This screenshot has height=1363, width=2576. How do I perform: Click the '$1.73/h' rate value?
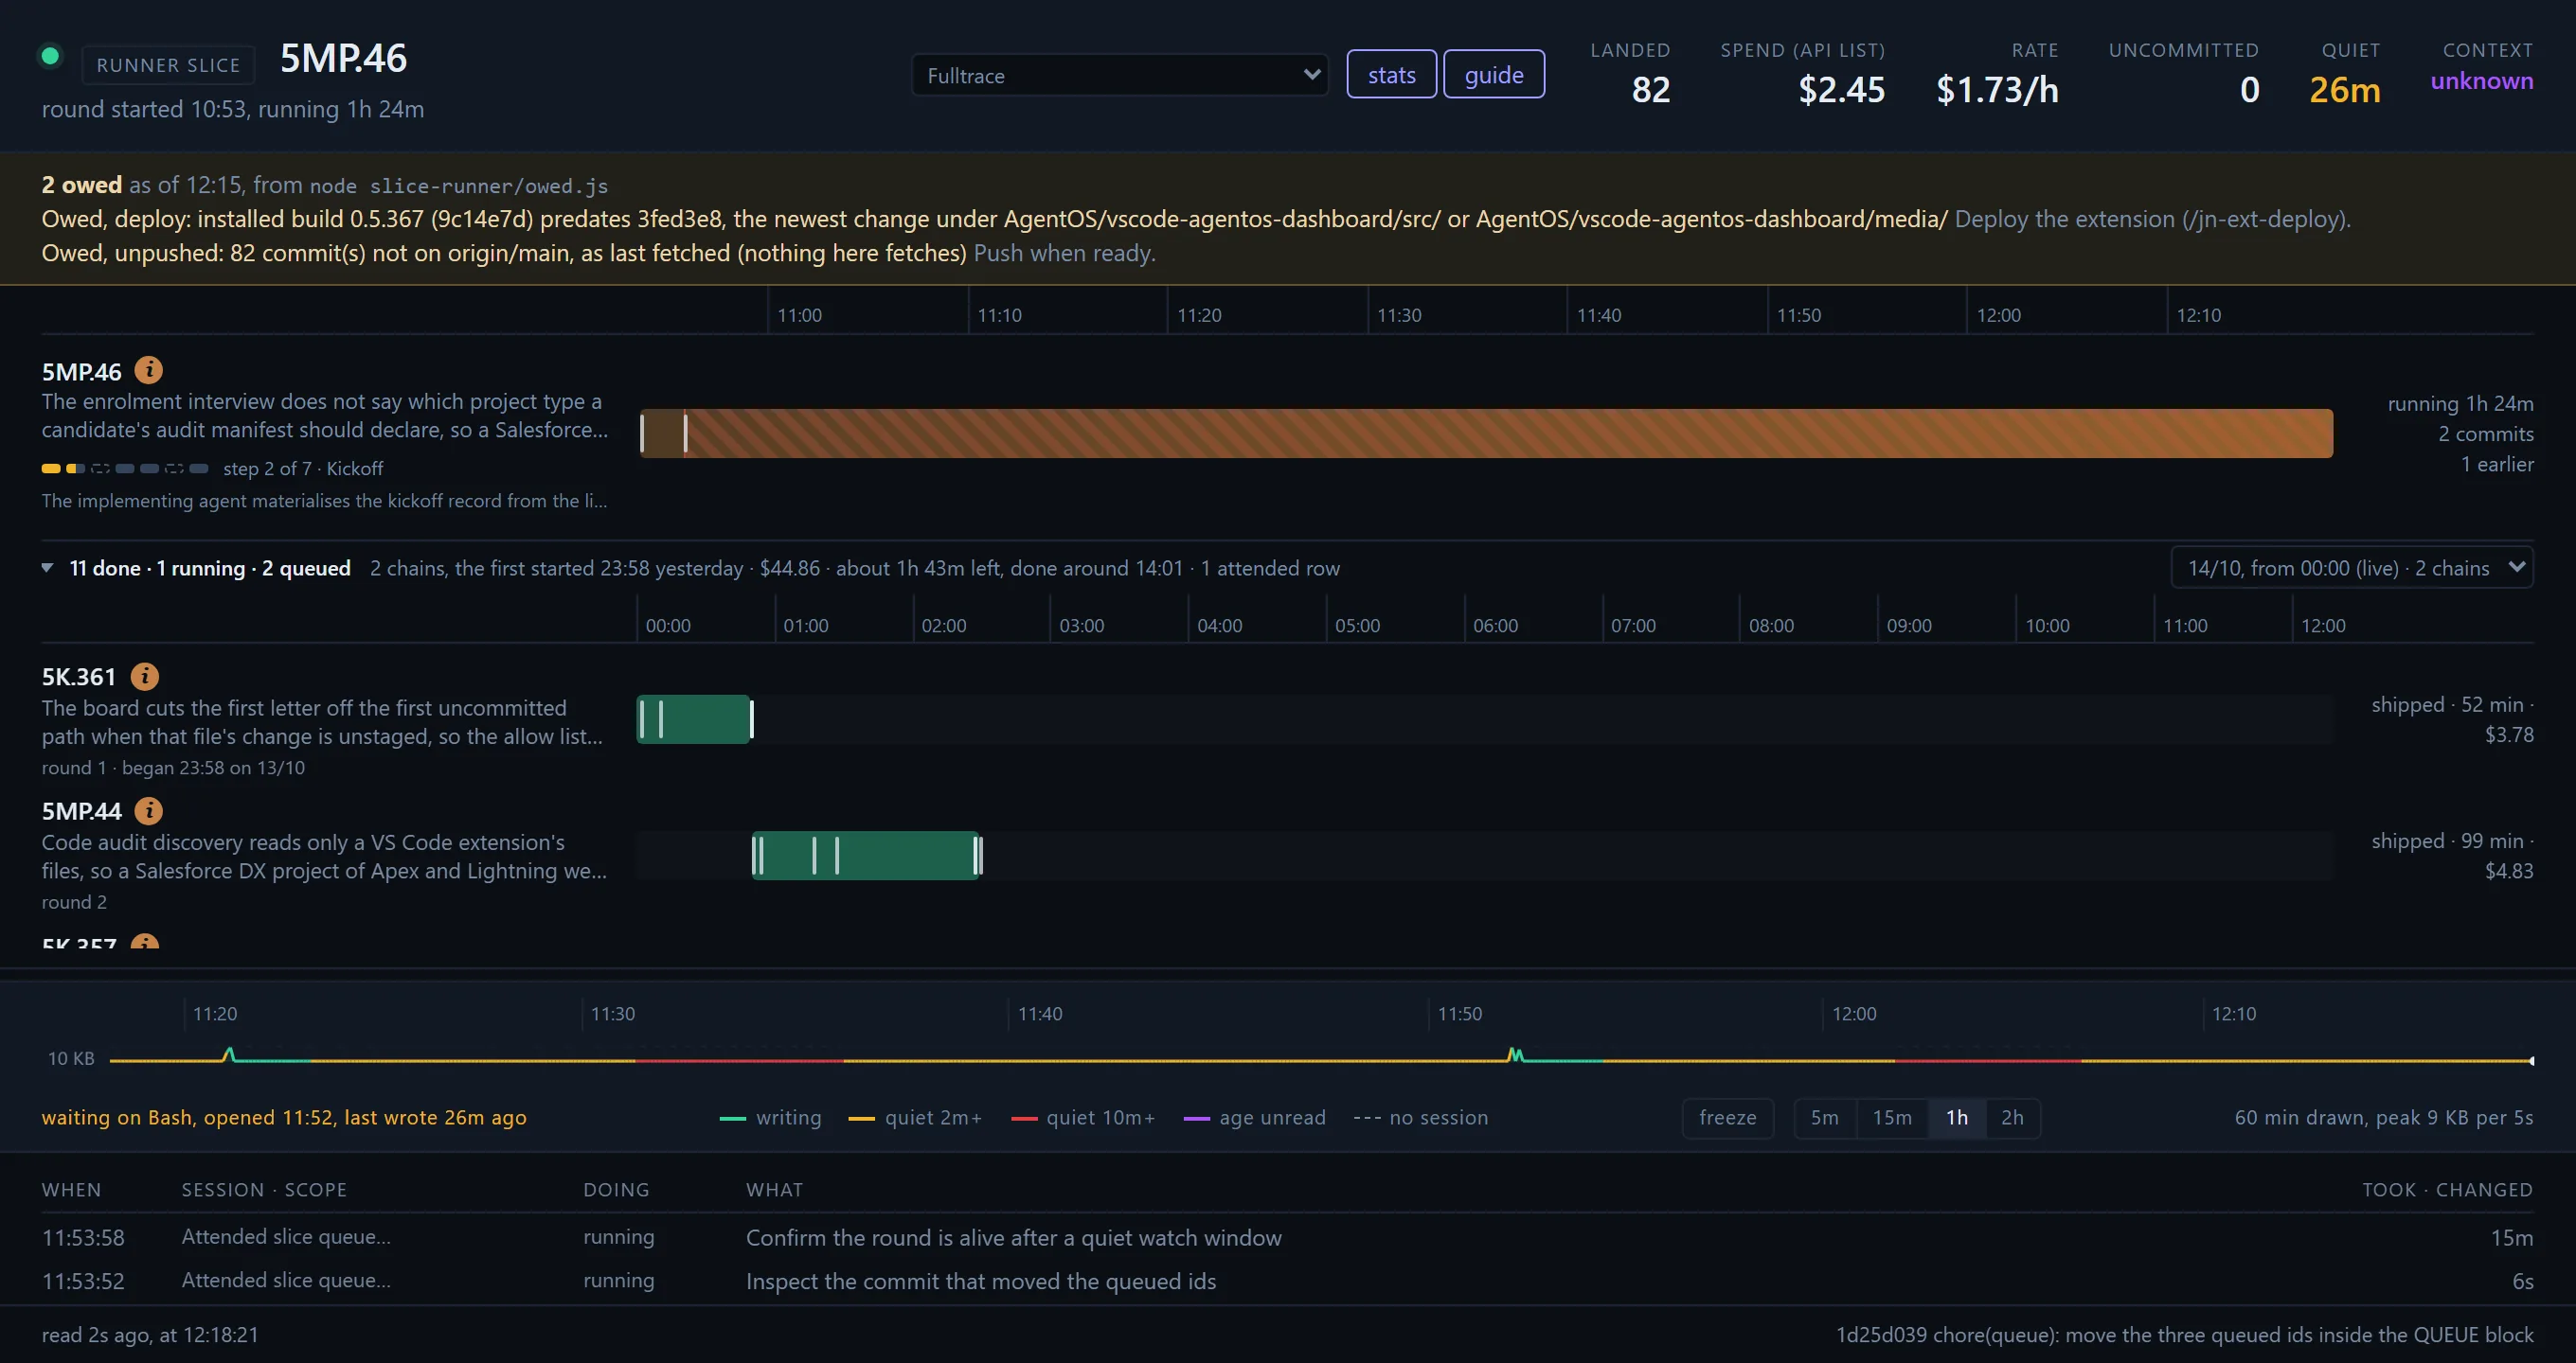click(x=1997, y=90)
